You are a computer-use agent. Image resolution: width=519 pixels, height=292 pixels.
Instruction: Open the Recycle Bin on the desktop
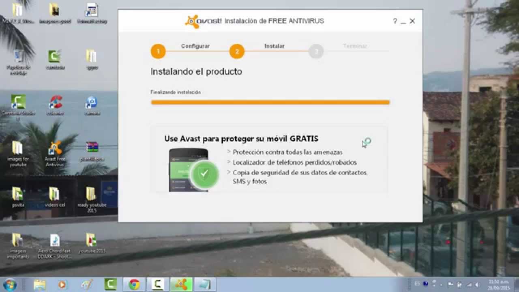pos(18,62)
